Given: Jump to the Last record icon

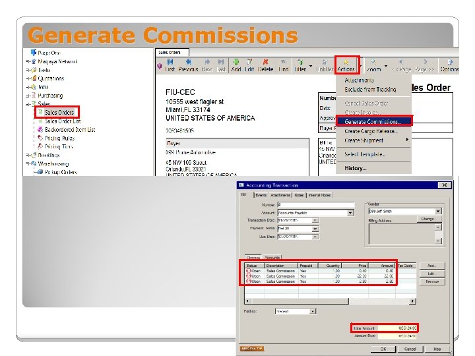Looking at the screenshot, I should pyautogui.click(x=221, y=62).
